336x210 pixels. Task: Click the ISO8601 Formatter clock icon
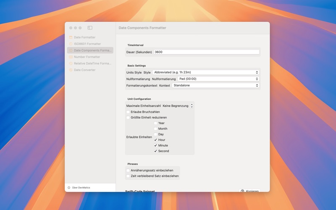71,44
